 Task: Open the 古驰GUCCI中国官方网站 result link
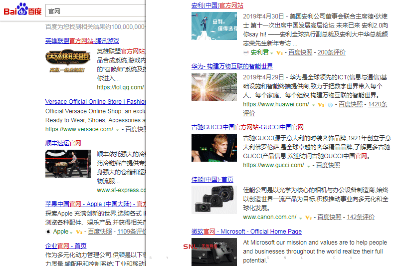pos(247,127)
